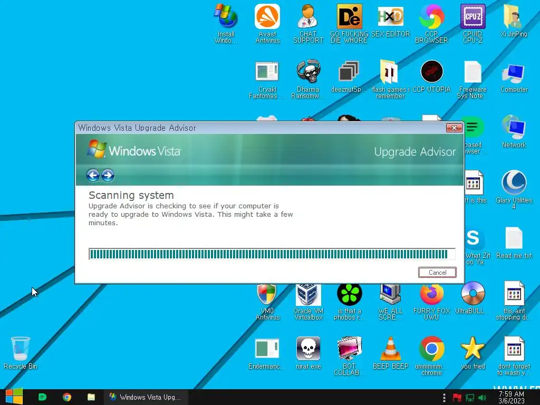Click the Scanning system heading
The image size is (540, 405).
coord(131,195)
